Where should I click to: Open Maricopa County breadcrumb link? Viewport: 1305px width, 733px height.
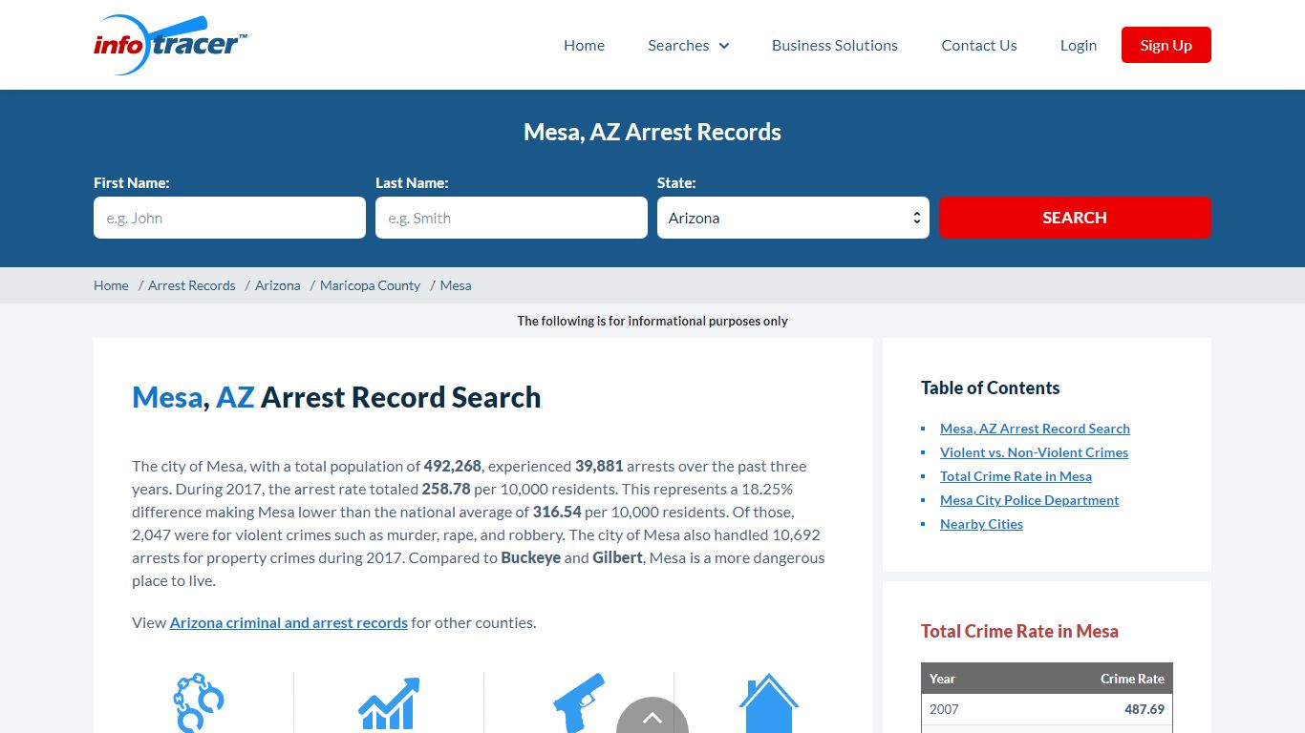pos(371,285)
